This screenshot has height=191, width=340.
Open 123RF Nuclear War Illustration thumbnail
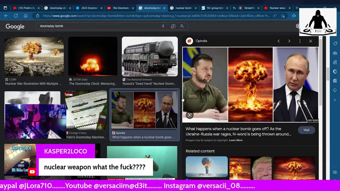tap(34, 57)
